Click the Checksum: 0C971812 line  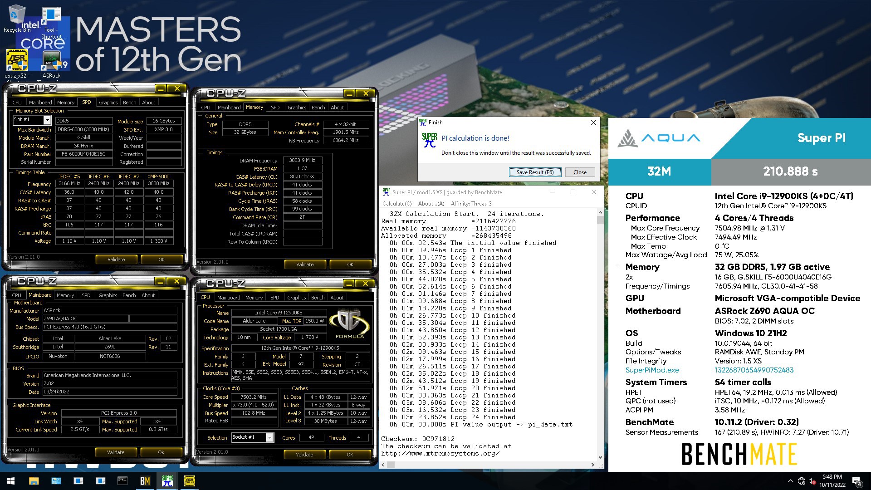417,439
